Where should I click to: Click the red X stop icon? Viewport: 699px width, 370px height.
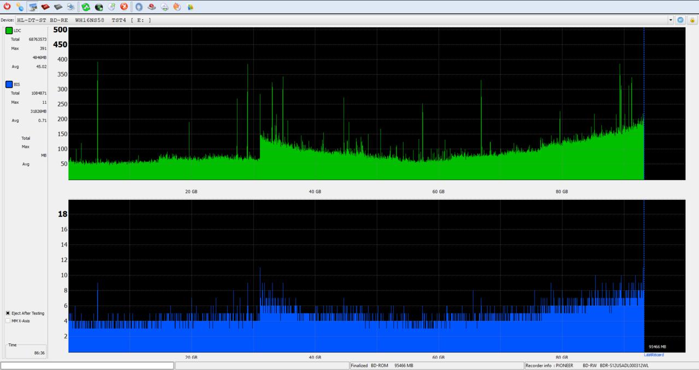tap(124, 7)
